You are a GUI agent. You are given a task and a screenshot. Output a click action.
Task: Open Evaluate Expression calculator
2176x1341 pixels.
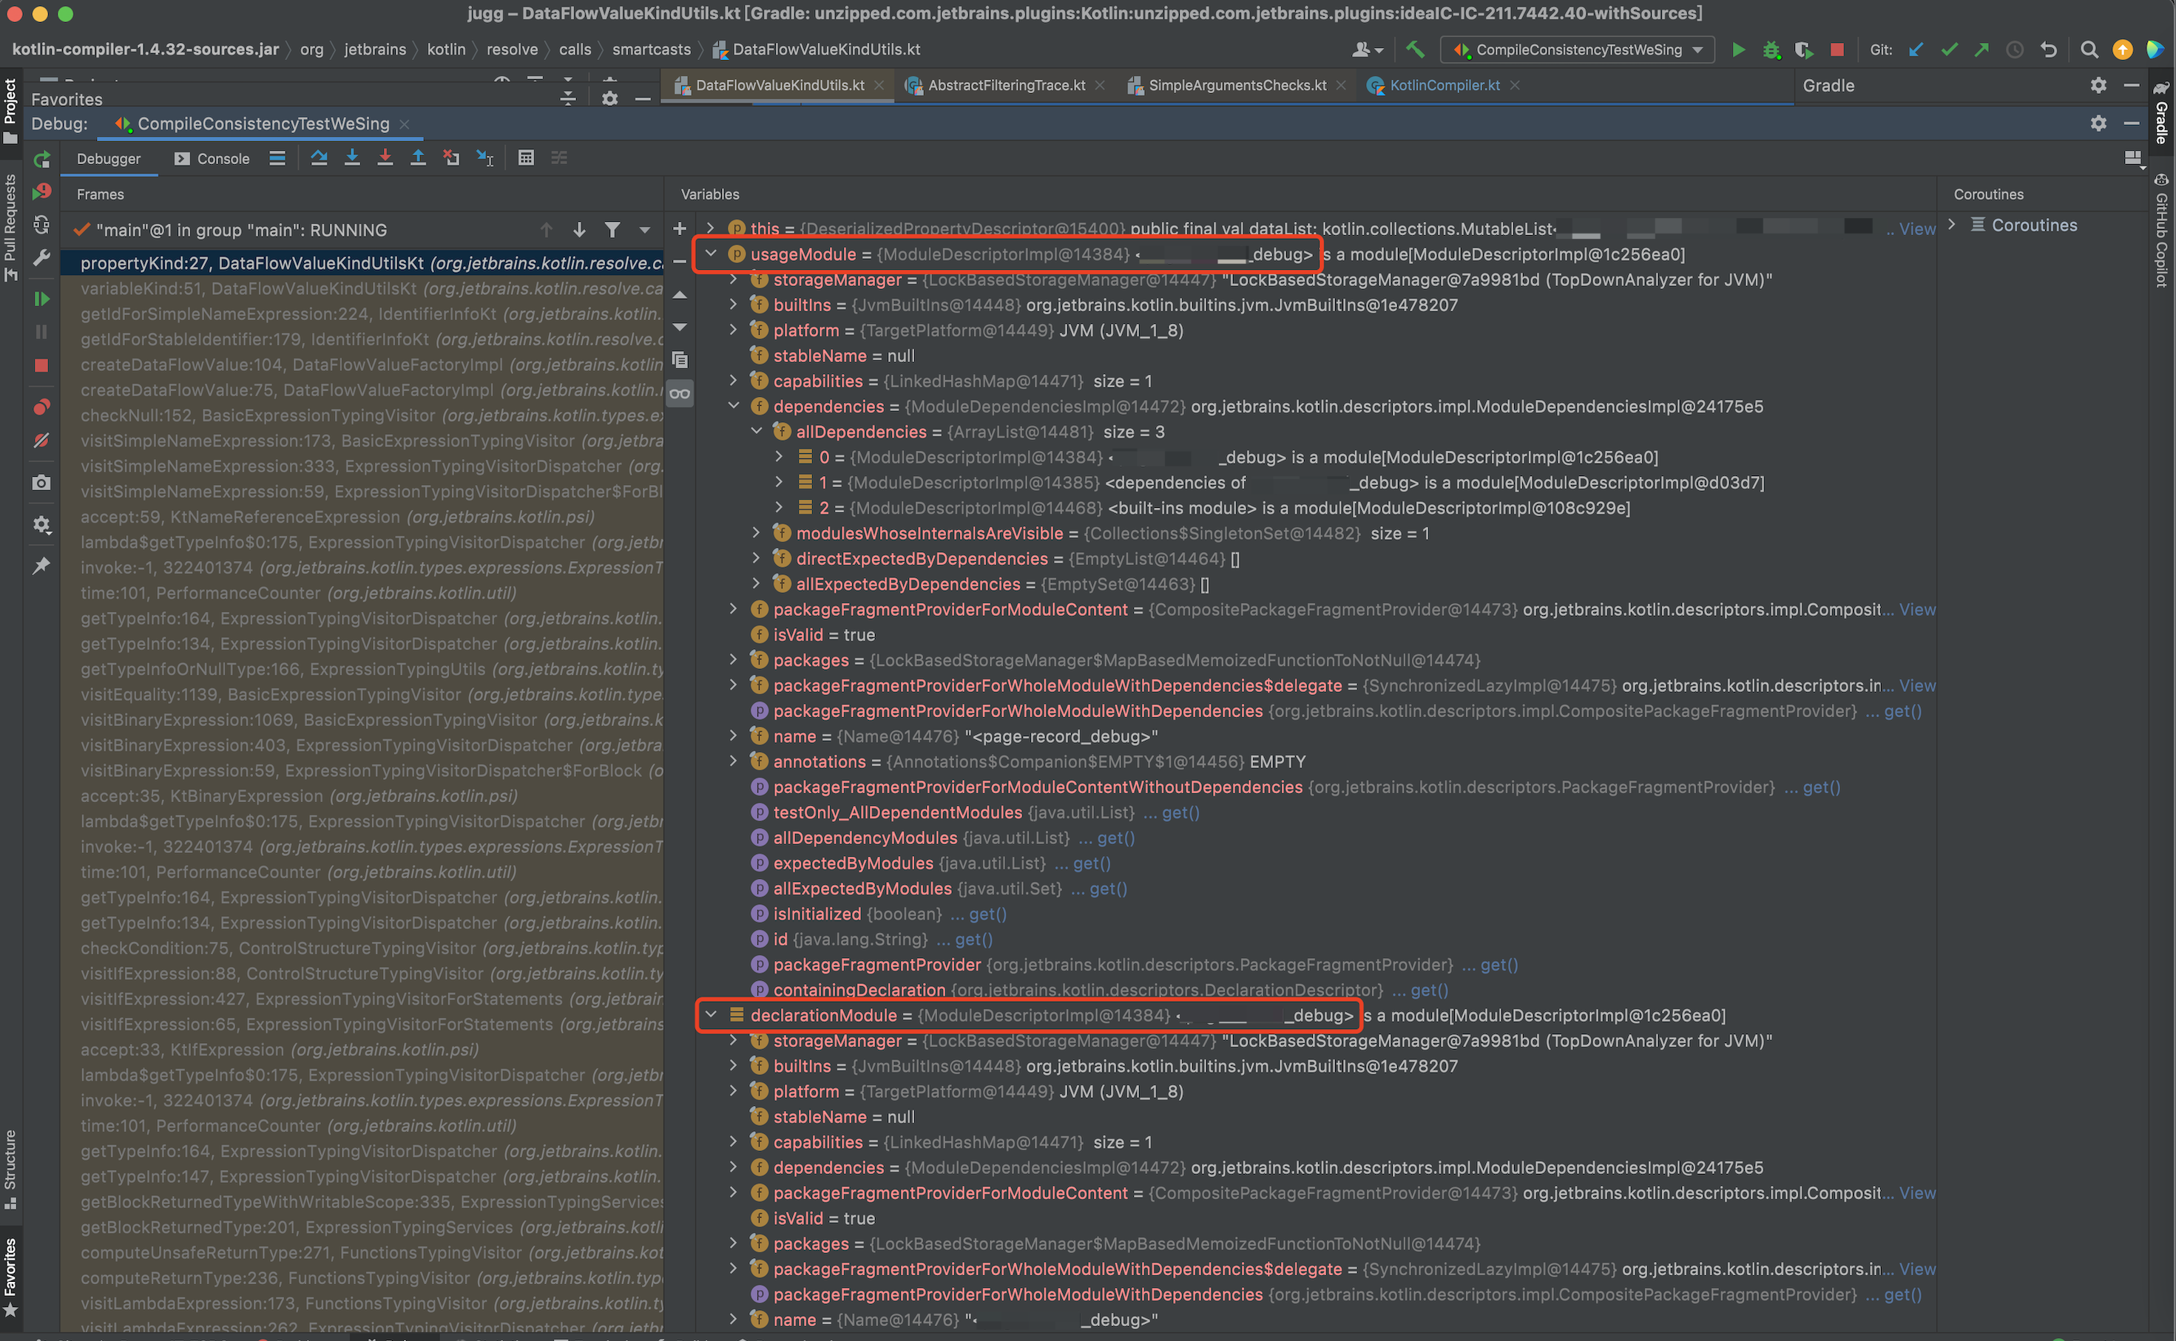coord(526,158)
